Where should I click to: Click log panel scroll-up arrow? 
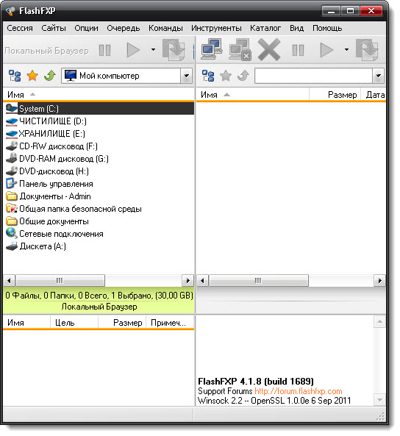tap(379, 322)
